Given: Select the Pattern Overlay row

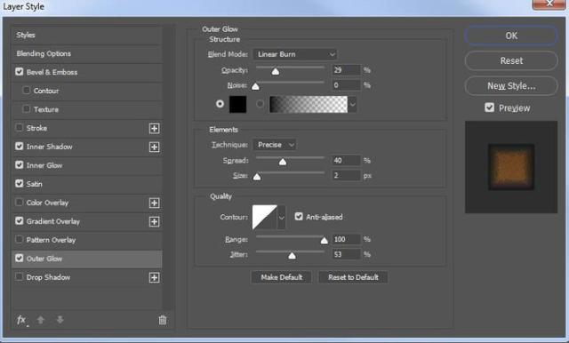Looking at the screenshot, I should 87,240.
